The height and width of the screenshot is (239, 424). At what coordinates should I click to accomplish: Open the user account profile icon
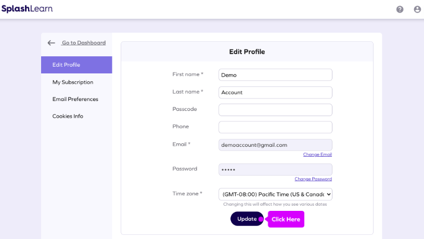coord(417,9)
